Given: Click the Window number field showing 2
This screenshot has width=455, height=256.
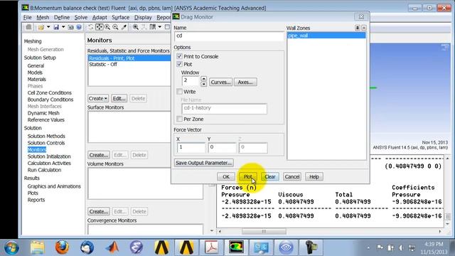Looking at the screenshot, I should [x=191, y=81].
